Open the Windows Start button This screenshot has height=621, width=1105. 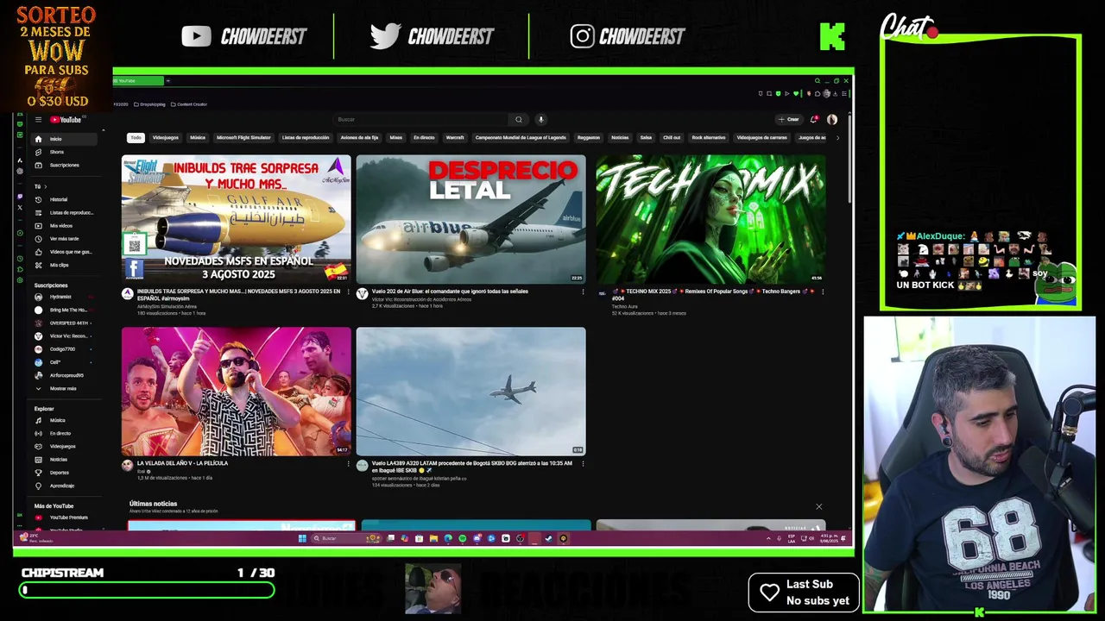302,538
